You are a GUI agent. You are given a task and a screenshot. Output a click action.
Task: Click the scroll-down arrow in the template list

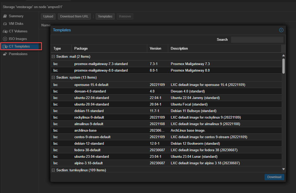(x=283, y=169)
